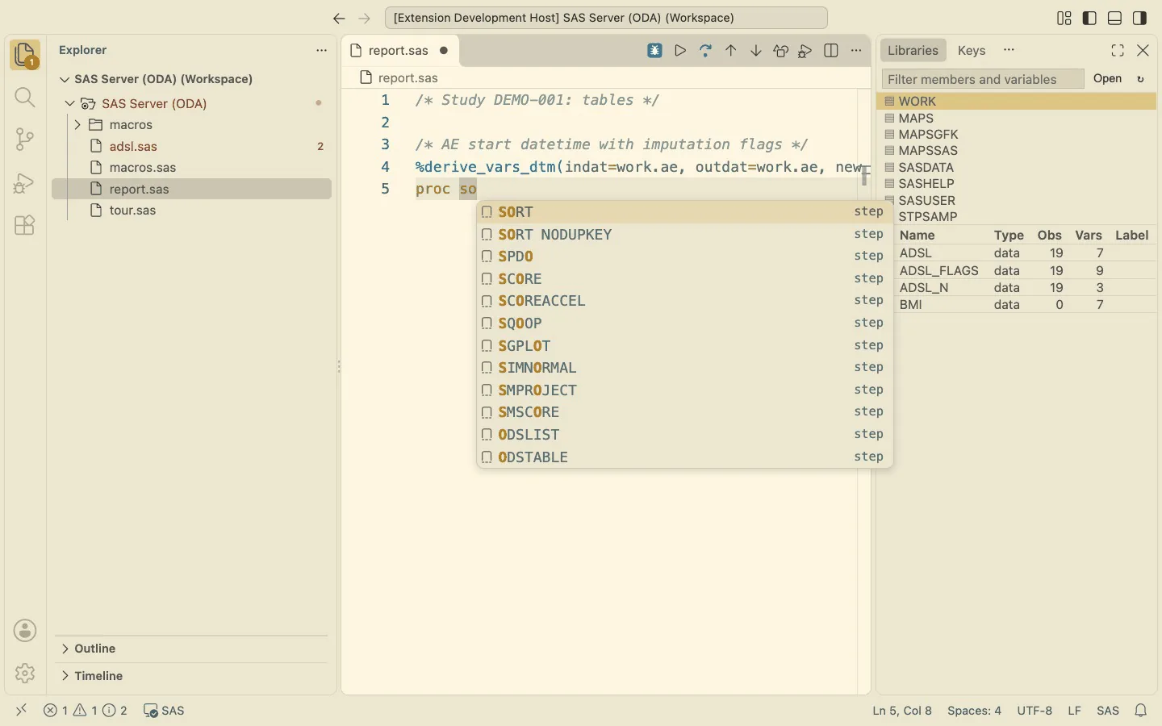Open the Search view in activity bar
1162x726 pixels.
click(x=25, y=98)
